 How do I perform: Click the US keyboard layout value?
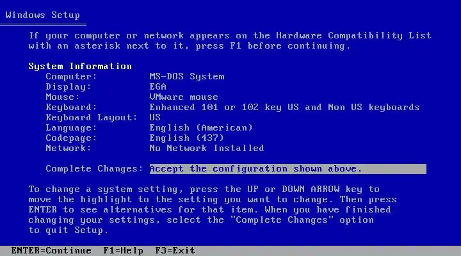tap(155, 118)
